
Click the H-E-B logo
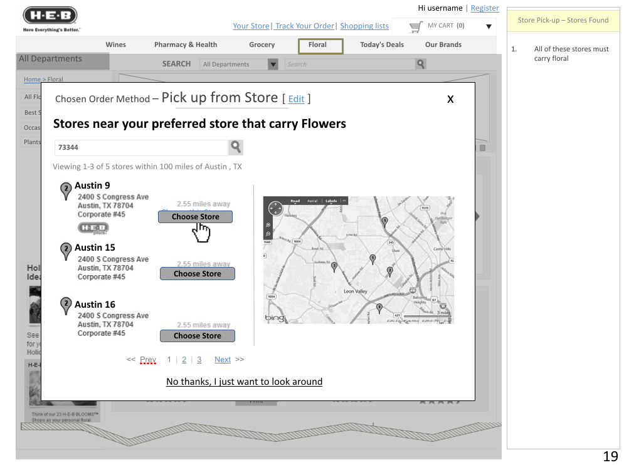[50, 19]
